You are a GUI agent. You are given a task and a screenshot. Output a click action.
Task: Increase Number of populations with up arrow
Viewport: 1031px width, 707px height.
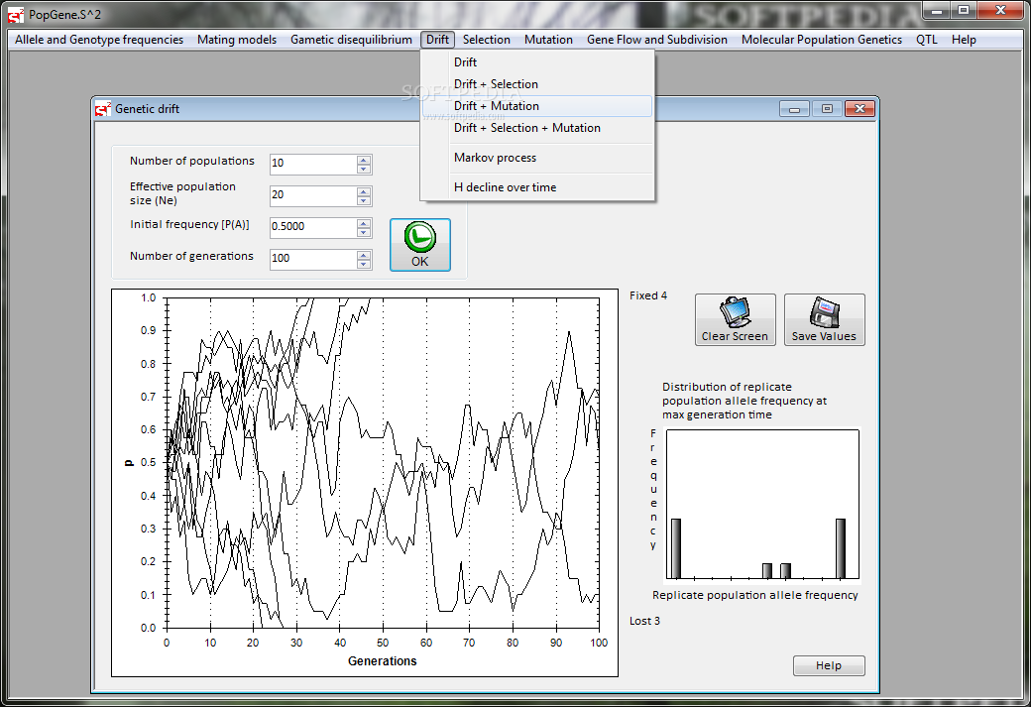tap(364, 160)
